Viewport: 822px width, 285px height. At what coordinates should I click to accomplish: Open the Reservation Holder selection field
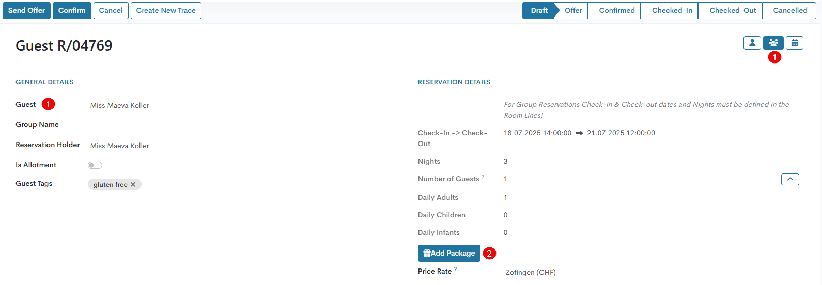[x=119, y=146]
